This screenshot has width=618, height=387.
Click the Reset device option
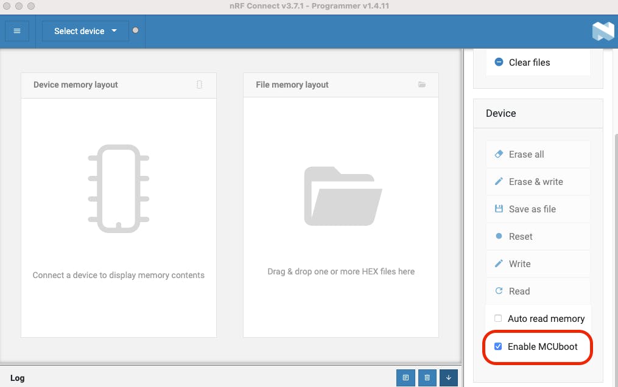point(538,236)
